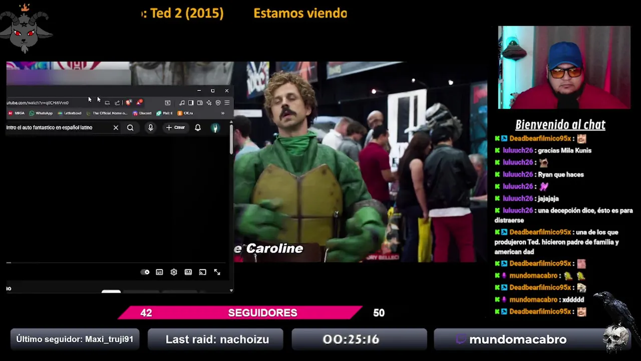Open the browser media control music icon
641x361 pixels.
click(182, 103)
